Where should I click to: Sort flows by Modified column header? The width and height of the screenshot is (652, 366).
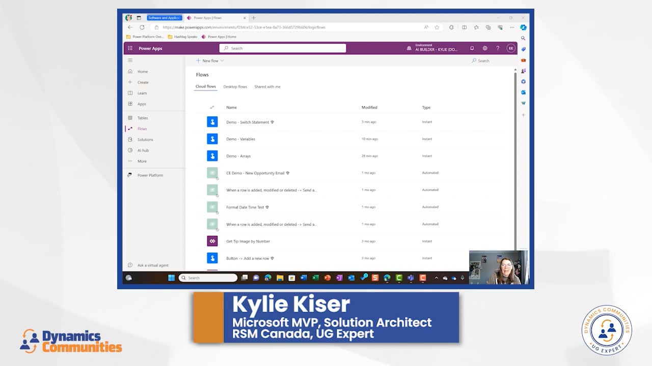pyautogui.click(x=369, y=107)
